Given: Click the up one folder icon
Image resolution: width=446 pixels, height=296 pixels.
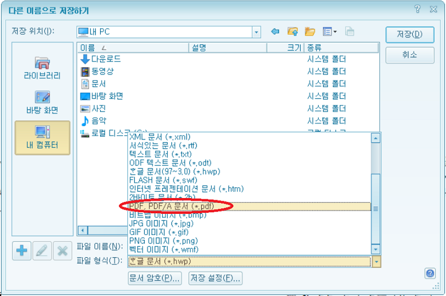Looking at the screenshot, I should click(x=293, y=32).
